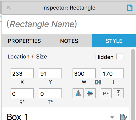Click the height field showing 170
The image size is (136, 120).
click(112, 73)
